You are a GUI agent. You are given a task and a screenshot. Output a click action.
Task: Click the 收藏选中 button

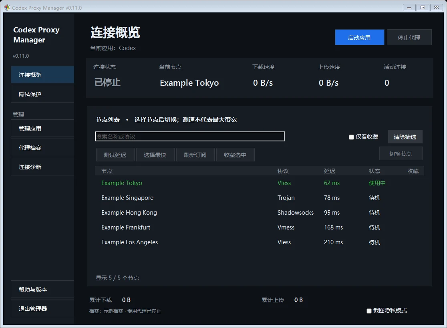click(235, 155)
